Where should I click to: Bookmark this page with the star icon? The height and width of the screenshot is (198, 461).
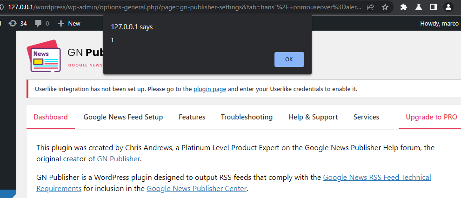[385, 7]
